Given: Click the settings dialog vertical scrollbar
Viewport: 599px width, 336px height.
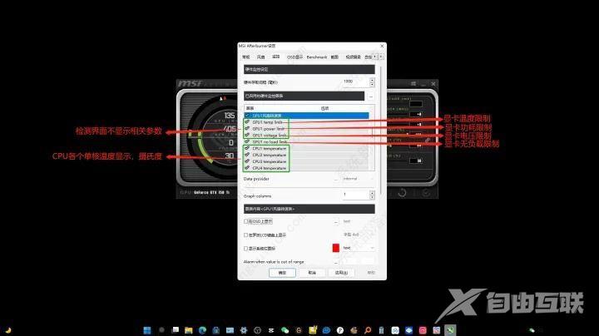Looking at the screenshot, I should click(380, 130).
